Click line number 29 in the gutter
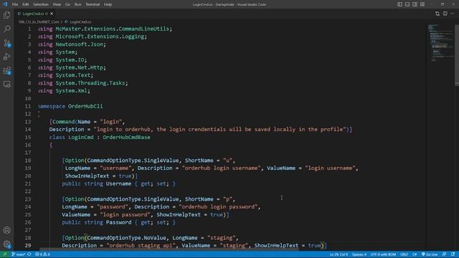This screenshot has height=258, width=459. [28, 245]
